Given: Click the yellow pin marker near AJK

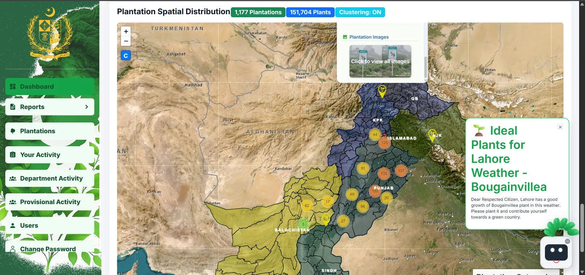Looking at the screenshot, I should click(432, 135).
